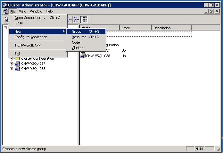The width and height of the screenshot is (223, 161).
Task: Open the File menu
Action: pyautogui.click(x=13, y=12)
